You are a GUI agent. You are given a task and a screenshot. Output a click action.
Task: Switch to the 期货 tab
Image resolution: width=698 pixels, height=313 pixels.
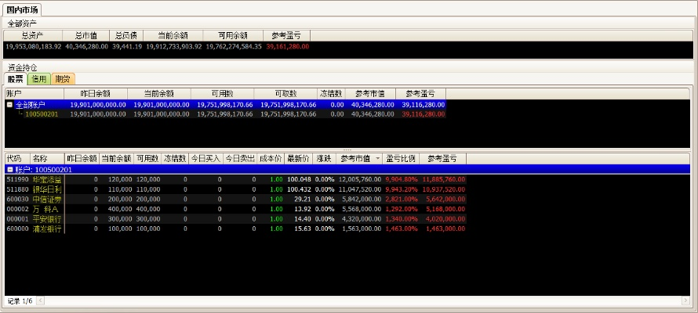[63, 79]
